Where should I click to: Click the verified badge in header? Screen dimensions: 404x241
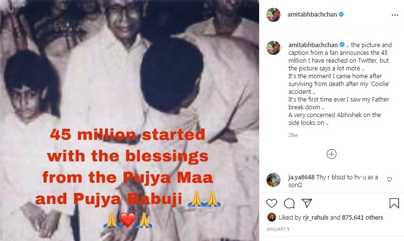[341, 15]
